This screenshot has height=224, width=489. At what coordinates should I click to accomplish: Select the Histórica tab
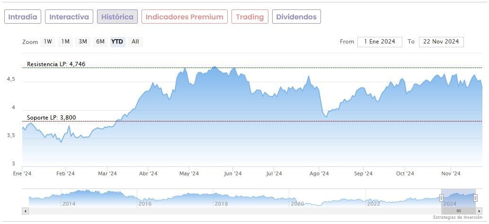point(117,17)
